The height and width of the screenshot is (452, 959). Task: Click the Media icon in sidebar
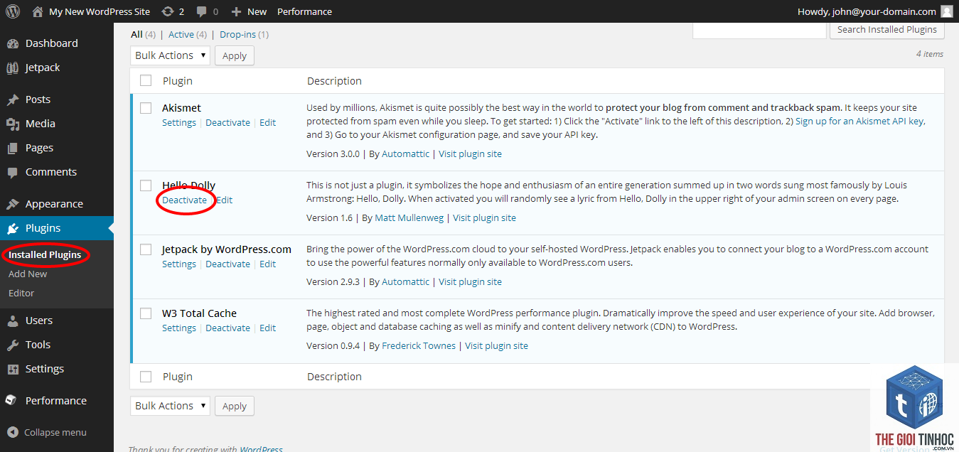tap(13, 124)
